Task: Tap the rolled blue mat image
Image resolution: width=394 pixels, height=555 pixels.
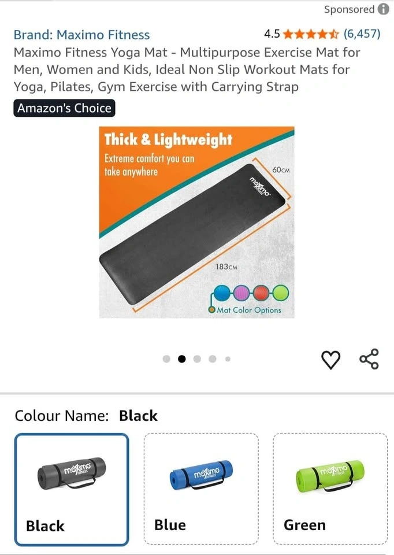Action: point(201,475)
